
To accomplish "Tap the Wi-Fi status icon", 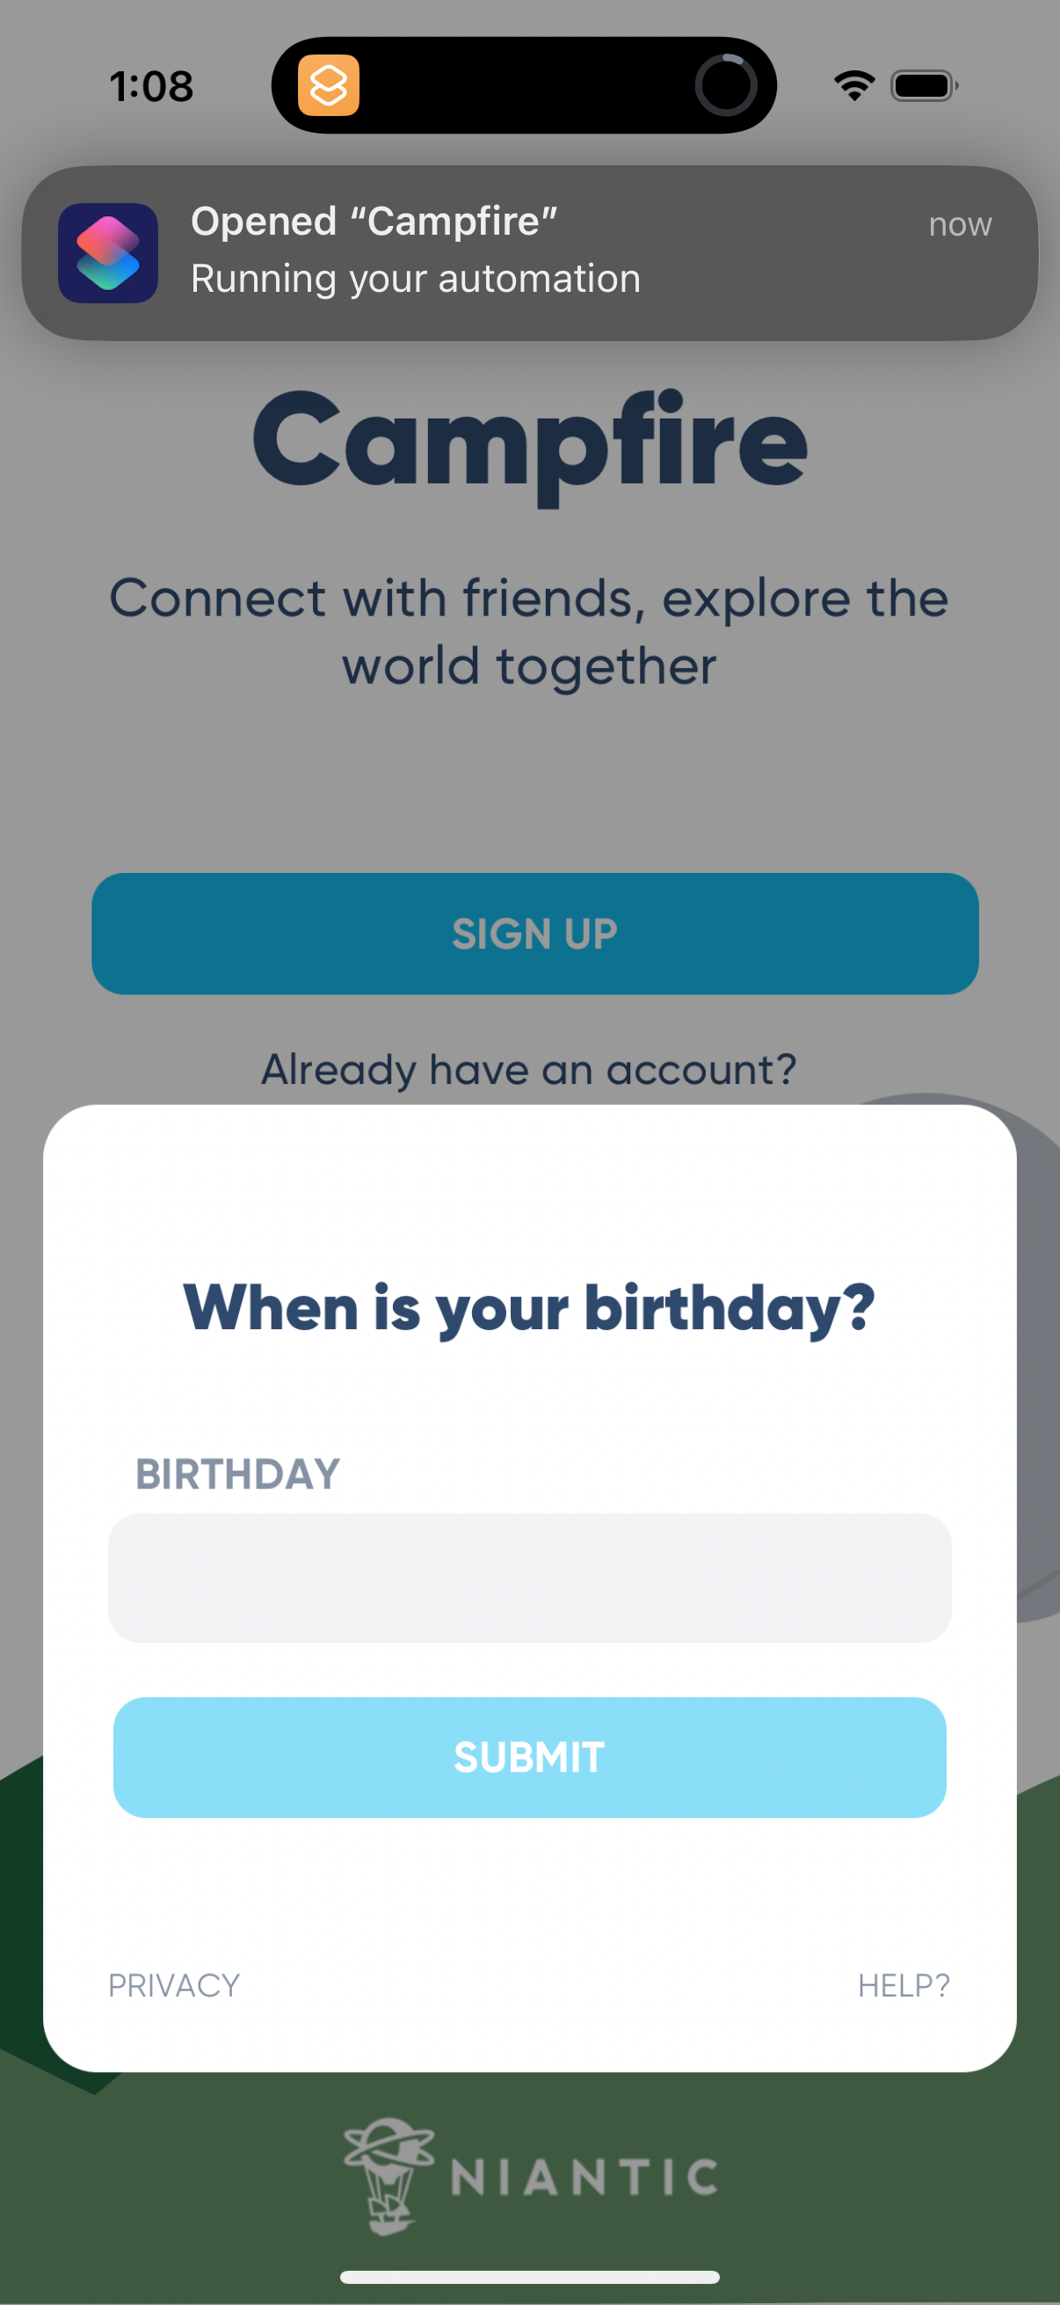I will click(x=854, y=86).
